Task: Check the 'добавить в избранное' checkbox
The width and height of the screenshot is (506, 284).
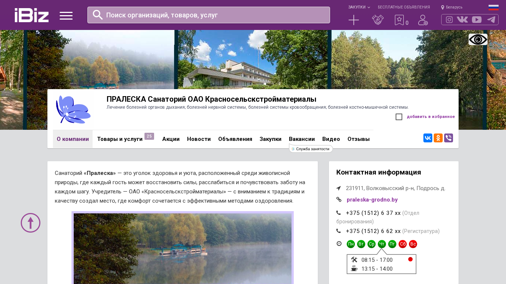Action: [x=399, y=117]
